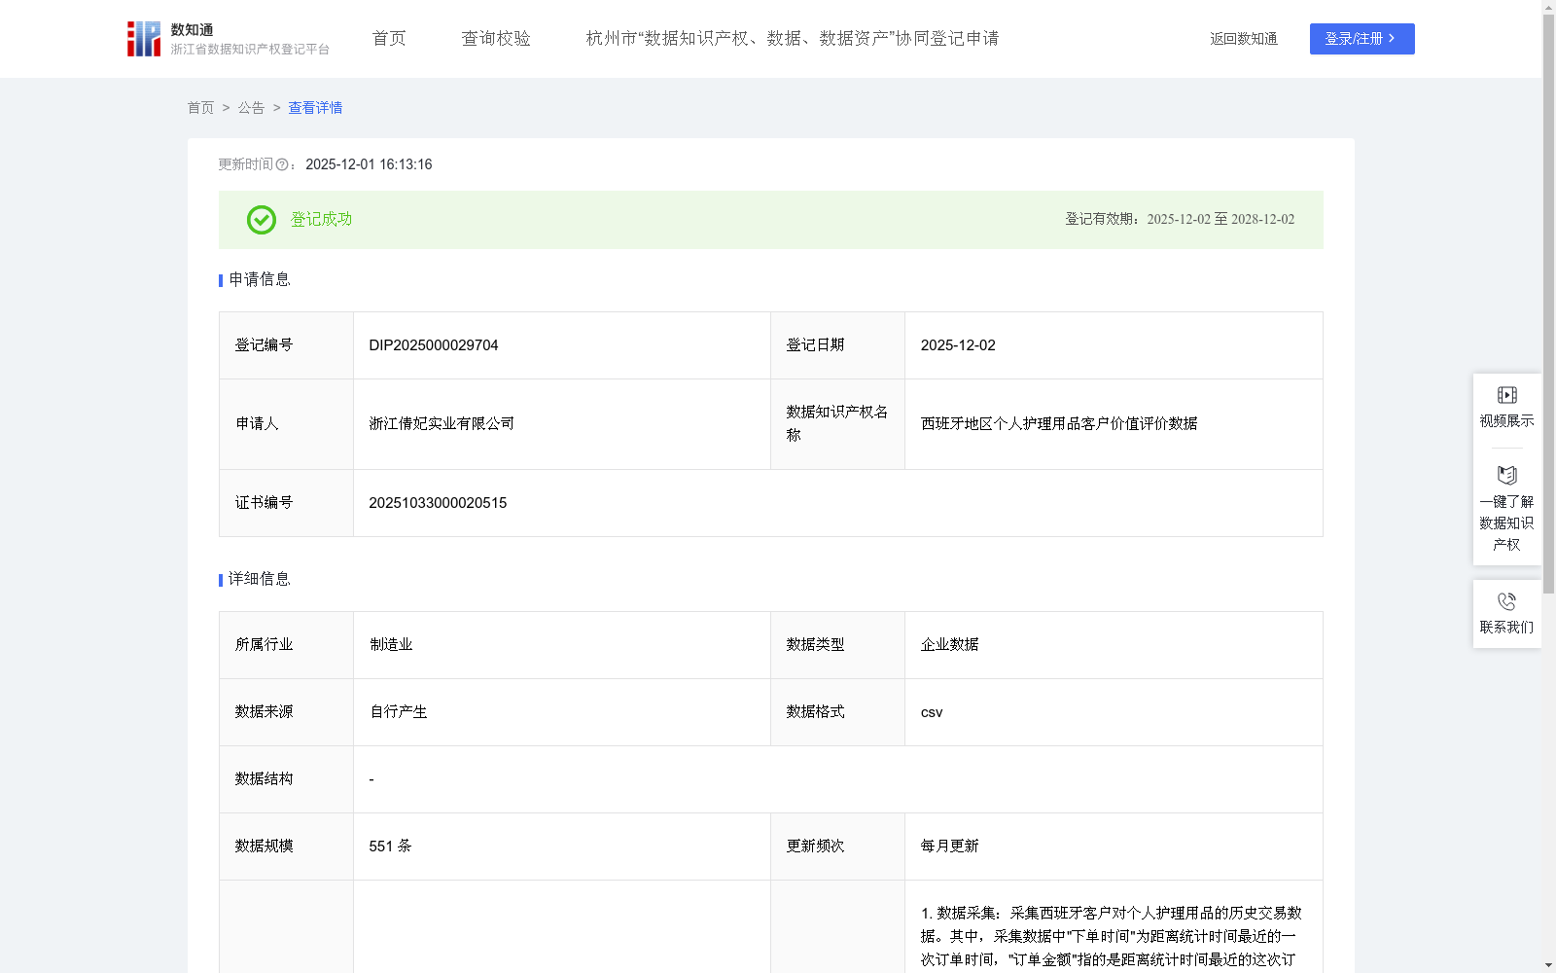
Task: Click the 数据结构 label cell
Action: (286, 779)
